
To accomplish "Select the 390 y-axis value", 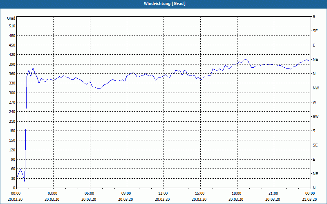I will pyautogui.click(x=12, y=64).
